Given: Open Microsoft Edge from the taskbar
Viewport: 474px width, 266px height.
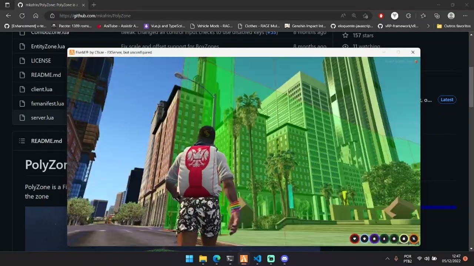Looking at the screenshot, I should point(217,259).
